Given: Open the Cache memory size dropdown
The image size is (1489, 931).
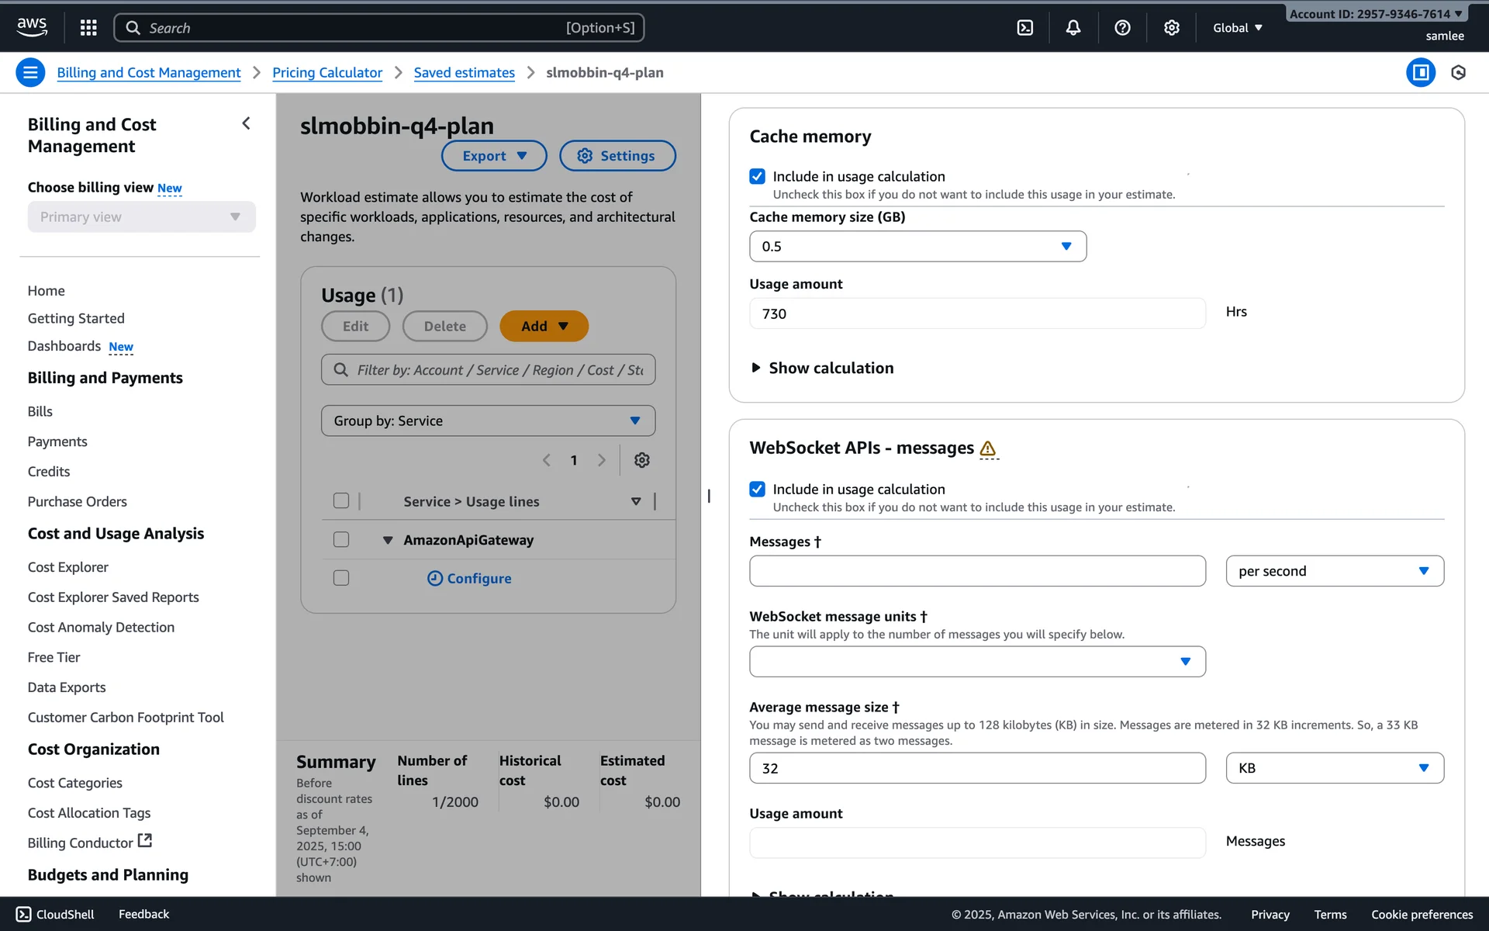Looking at the screenshot, I should pyautogui.click(x=917, y=247).
